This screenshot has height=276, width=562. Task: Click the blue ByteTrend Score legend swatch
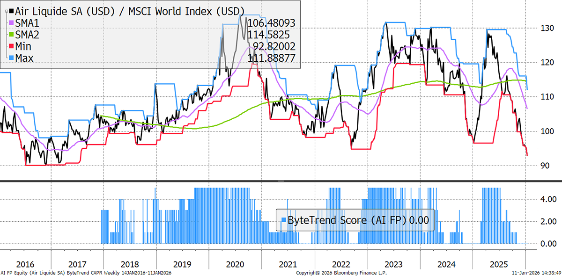[x=284, y=220]
